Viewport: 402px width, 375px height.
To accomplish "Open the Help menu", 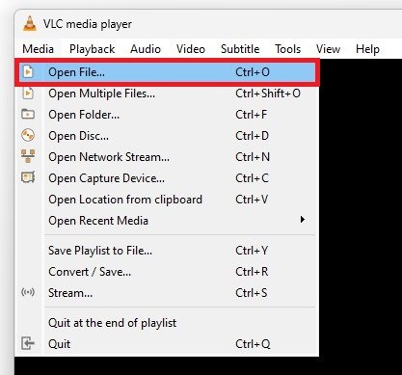I will (367, 49).
